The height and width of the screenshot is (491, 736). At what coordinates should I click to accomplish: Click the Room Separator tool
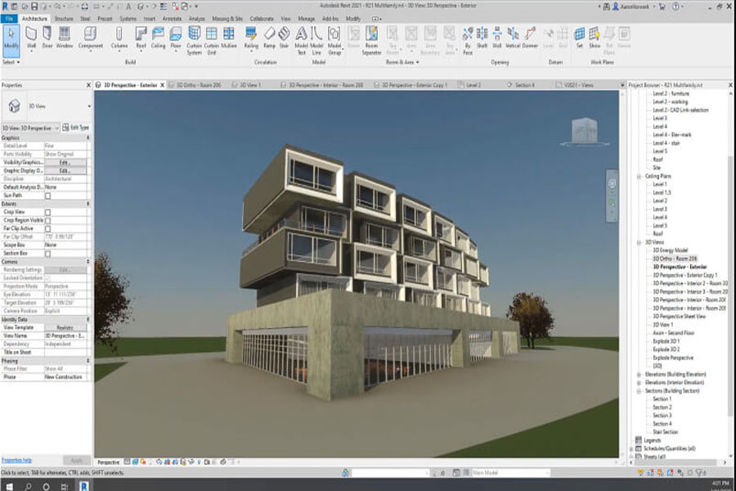[371, 40]
